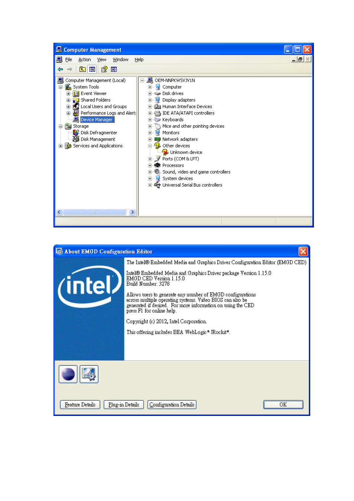Viewport: 354px width, 501px height.
Task: Click the Unknown device warning icon
Action: click(x=165, y=152)
